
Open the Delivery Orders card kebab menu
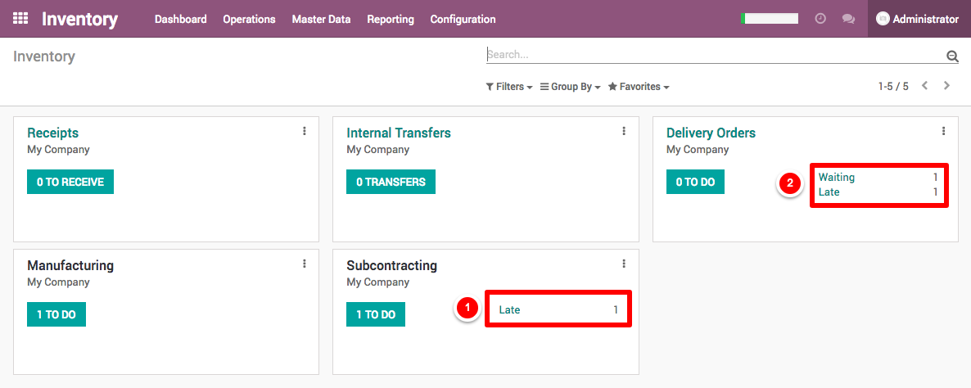pyautogui.click(x=943, y=131)
